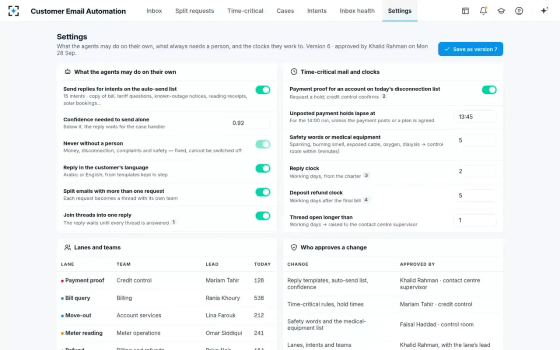Image resolution: width=560 pixels, height=350 pixels.
Task: Click the Unposted payment holds lapse time field
Action: 475,117
